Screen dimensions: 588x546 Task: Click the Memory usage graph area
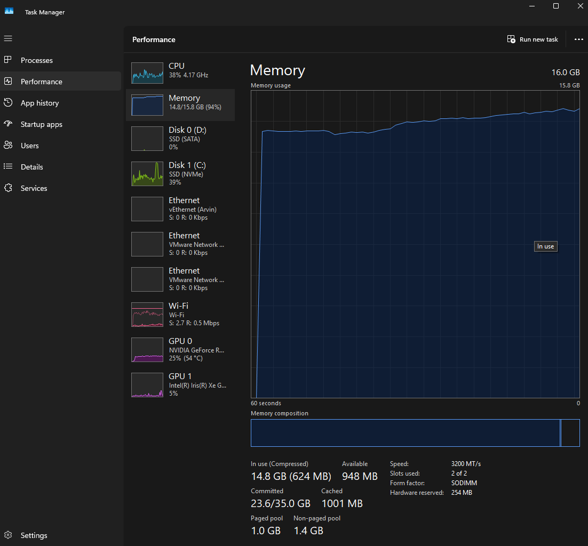[x=415, y=244]
